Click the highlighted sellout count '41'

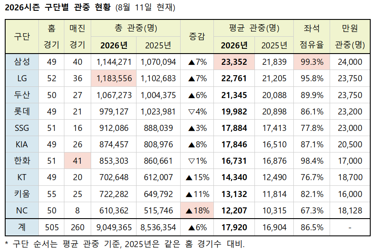[x=77, y=161]
